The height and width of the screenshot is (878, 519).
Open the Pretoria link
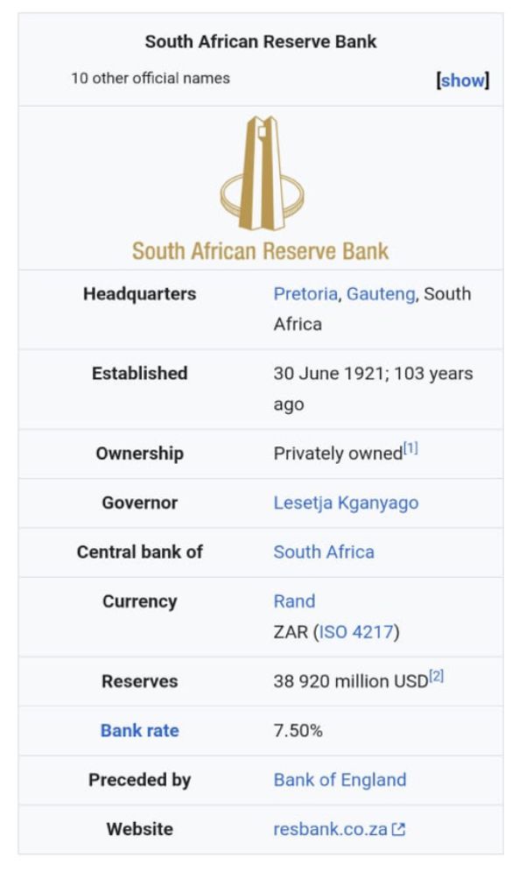click(x=305, y=294)
